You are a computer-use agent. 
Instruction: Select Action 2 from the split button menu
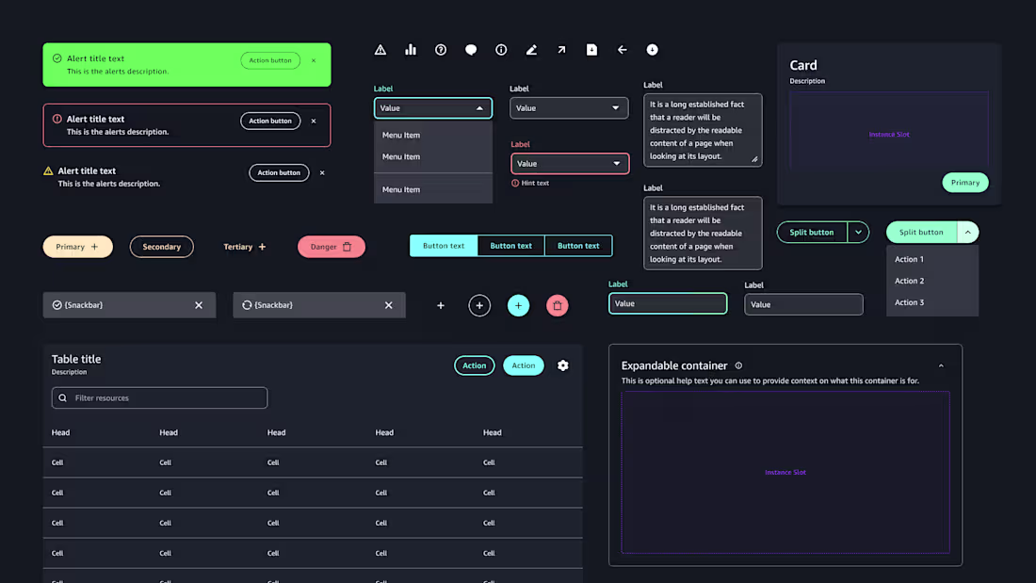909,280
